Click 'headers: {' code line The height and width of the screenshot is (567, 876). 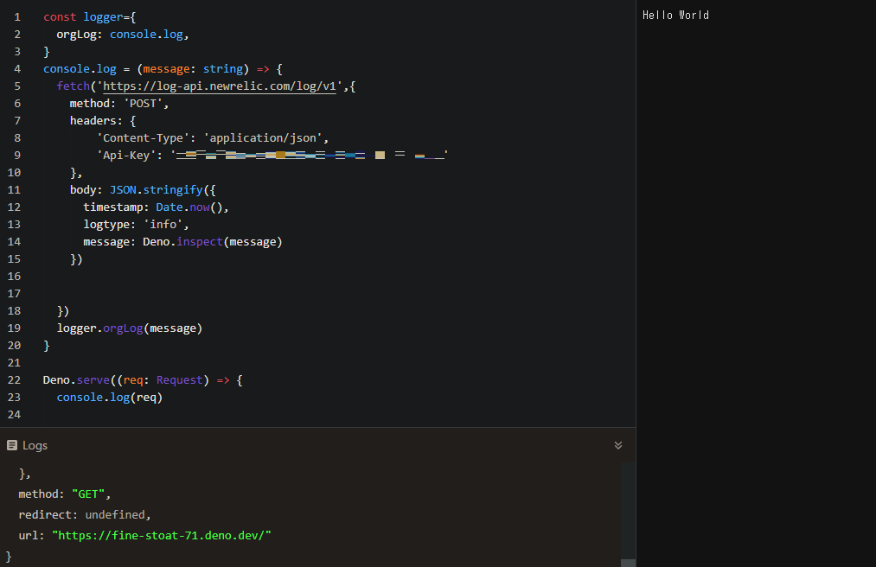103,121
